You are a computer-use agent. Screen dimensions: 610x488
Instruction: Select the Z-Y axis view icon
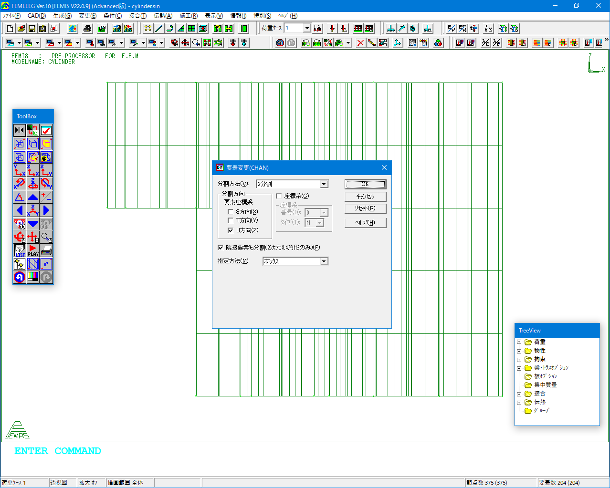coord(46,170)
